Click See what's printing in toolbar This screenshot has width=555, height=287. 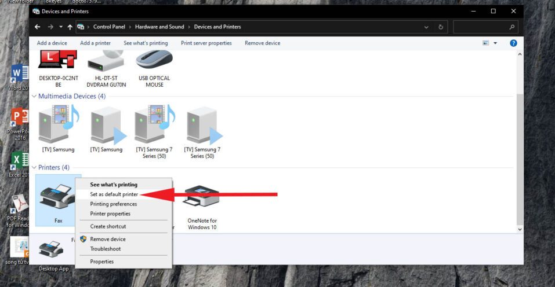point(146,43)
